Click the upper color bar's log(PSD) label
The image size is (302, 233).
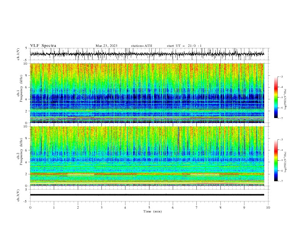click(286, 99)
